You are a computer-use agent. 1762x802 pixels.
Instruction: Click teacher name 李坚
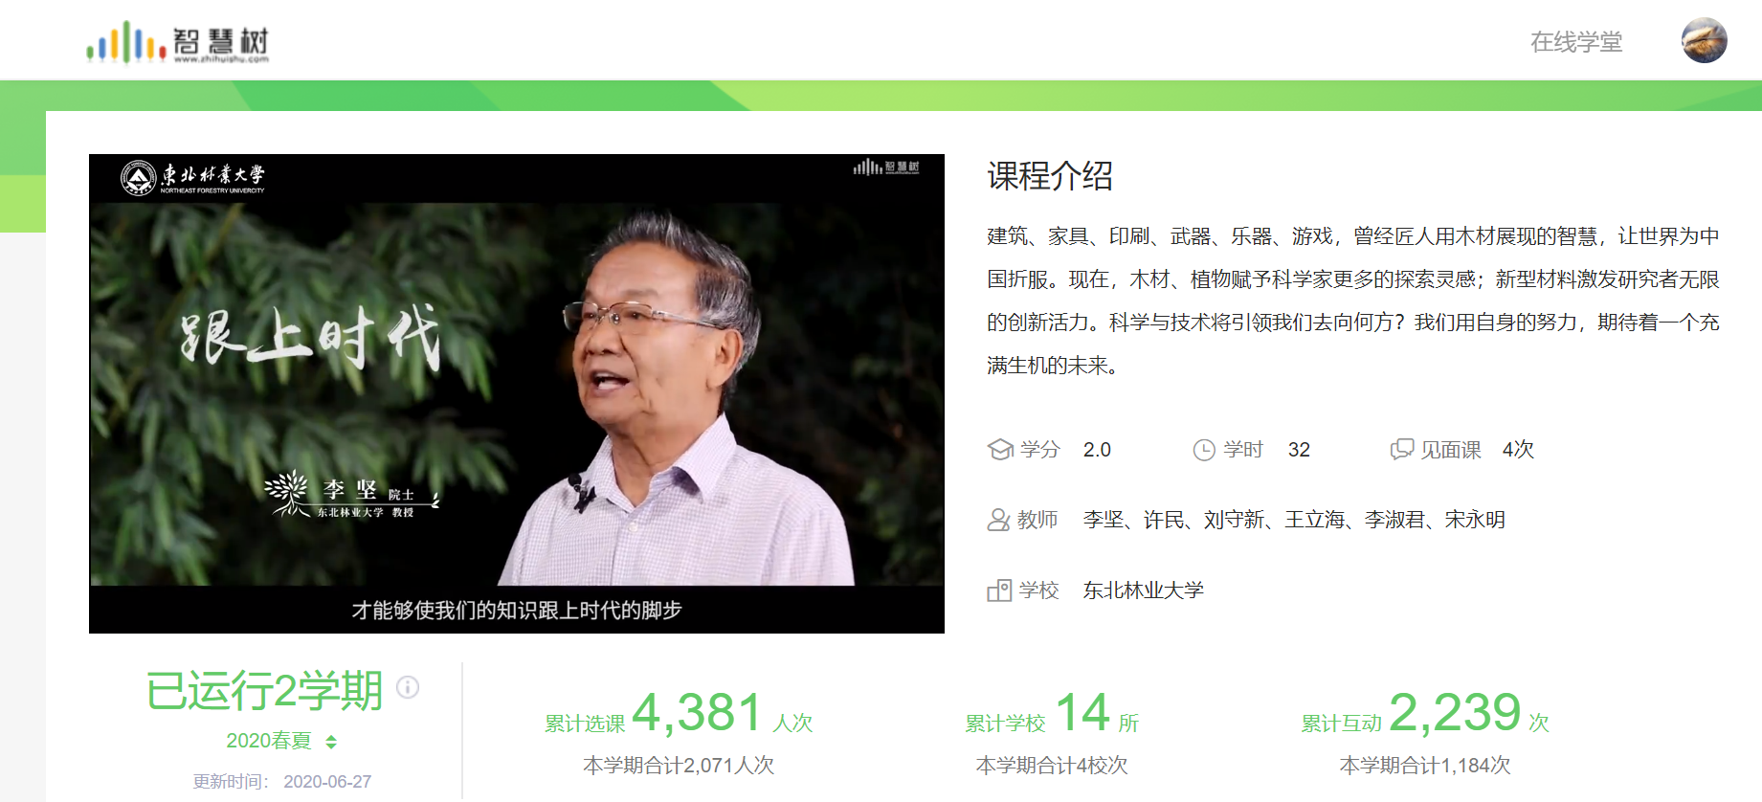(x=1103, y=520)
